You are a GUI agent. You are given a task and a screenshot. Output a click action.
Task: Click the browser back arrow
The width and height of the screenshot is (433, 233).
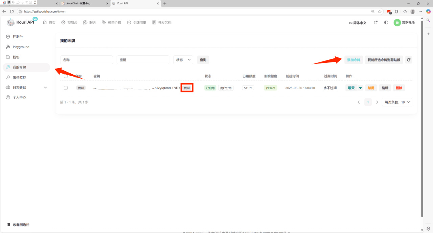pyautogui.click(x=4, y=11)
